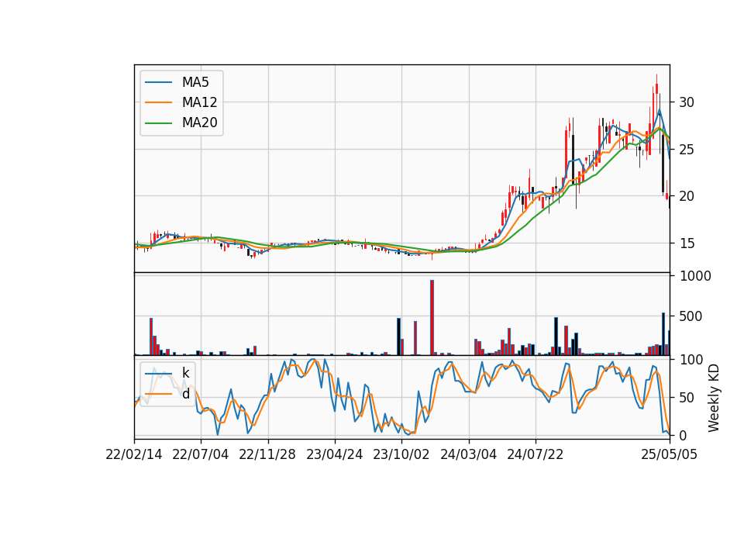Click the price axis label 15
The width and height of the screenshot is (744, 535).
point(687,243)
